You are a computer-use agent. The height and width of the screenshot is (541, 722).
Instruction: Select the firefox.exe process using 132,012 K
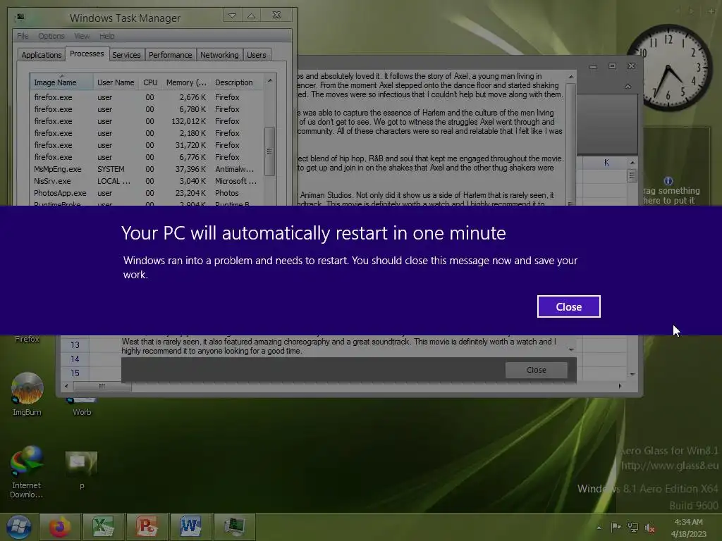pos(147,121)
